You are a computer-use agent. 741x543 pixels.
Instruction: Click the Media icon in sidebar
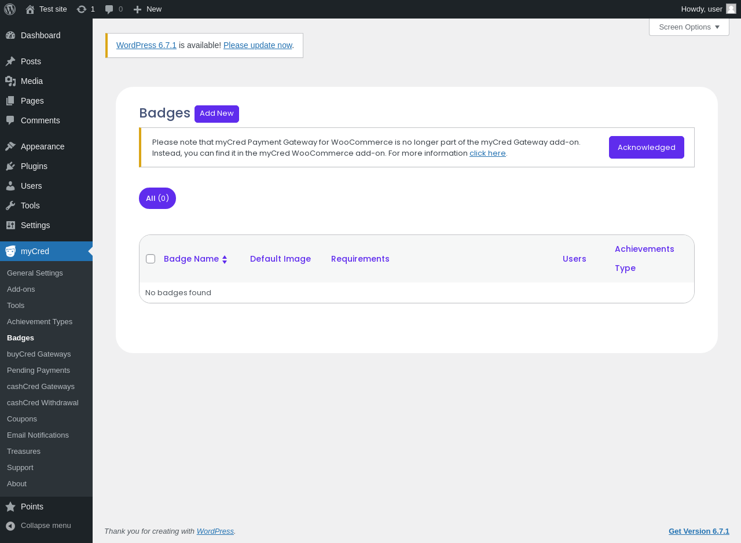[10, 81]
